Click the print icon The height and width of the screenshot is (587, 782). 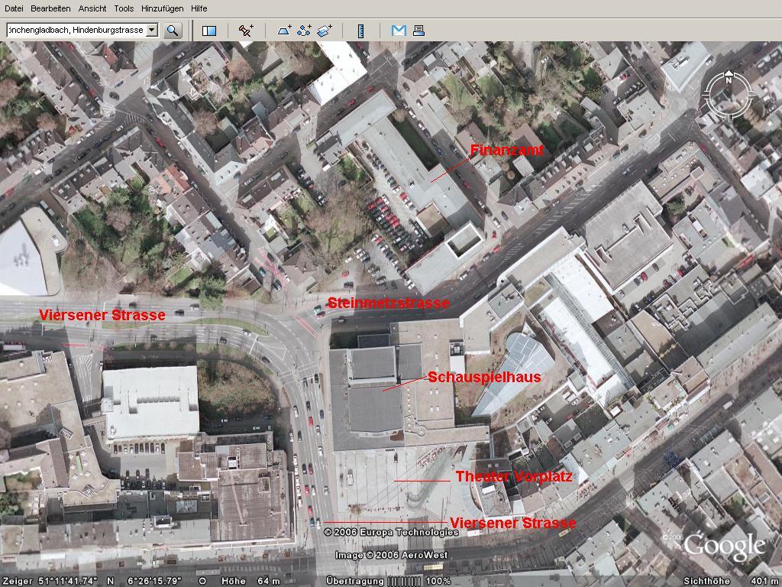click(x=418, y=31)
